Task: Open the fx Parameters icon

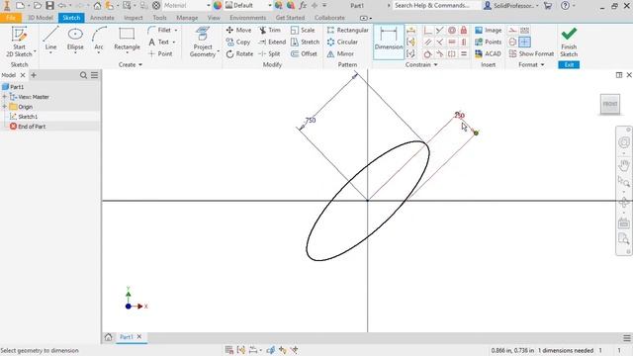Action: pyautogui.click(x=303, y=6)
